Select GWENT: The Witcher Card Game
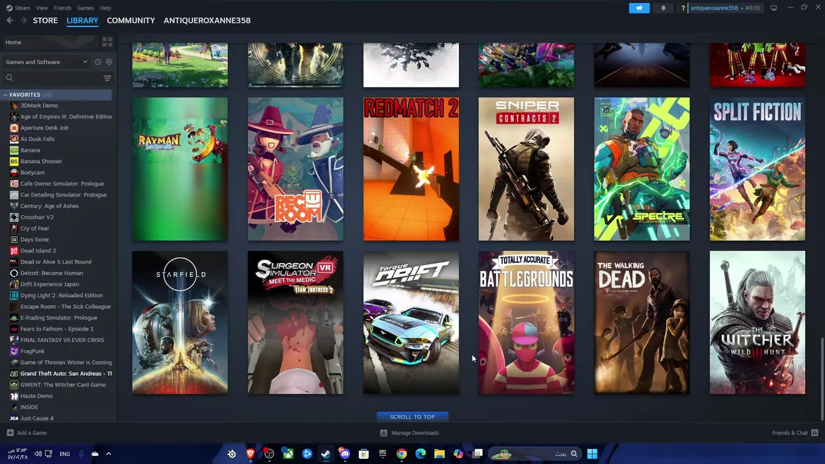This screenshot has width=825, height=464. (x=63, y=385)
